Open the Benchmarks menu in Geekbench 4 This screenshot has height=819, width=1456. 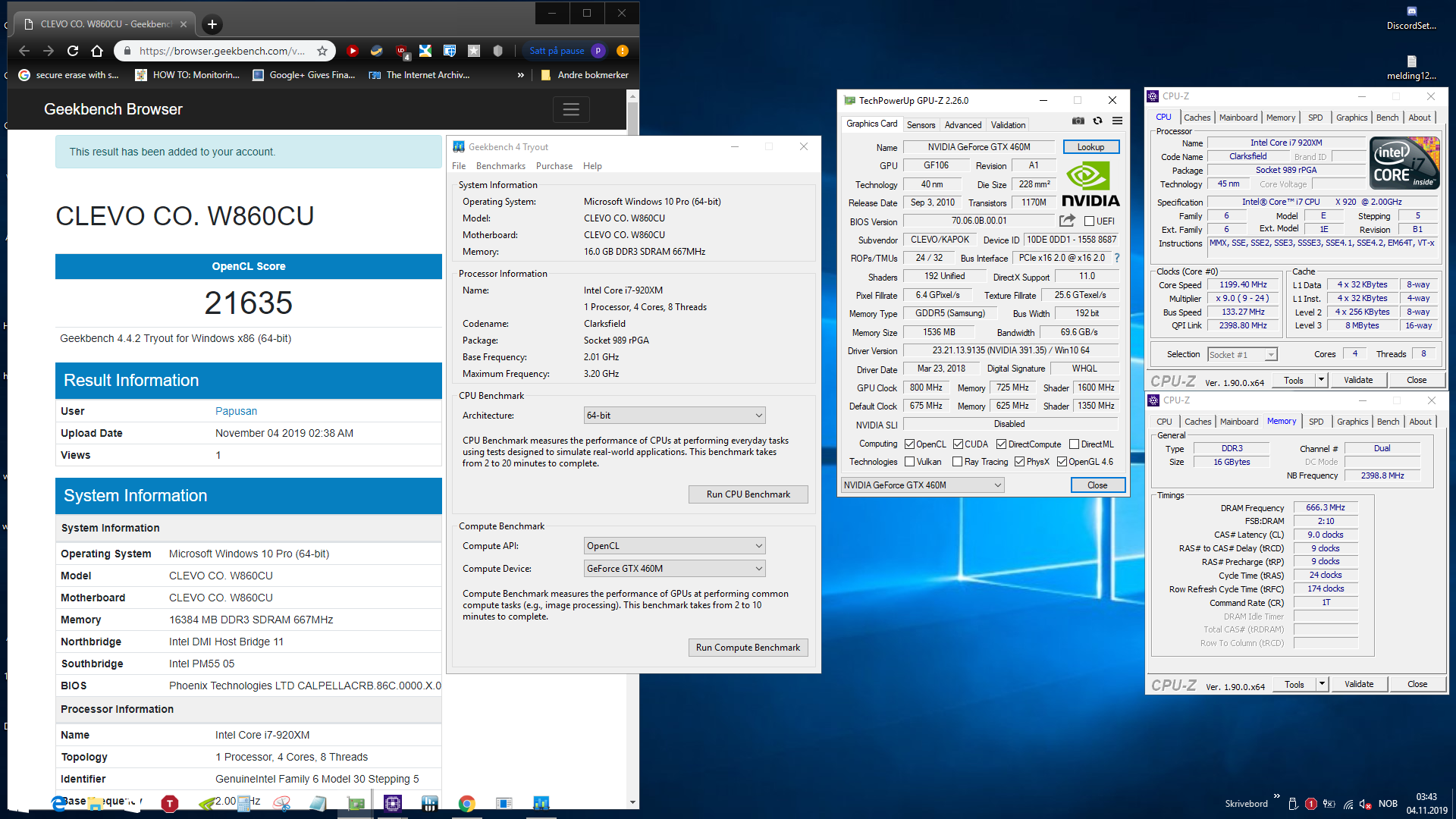point(500,166)
